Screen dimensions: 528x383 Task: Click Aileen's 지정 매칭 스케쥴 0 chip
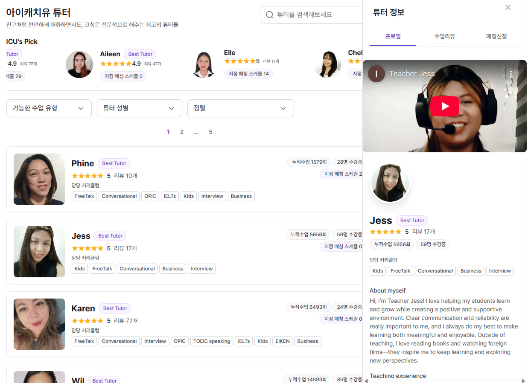123,76
